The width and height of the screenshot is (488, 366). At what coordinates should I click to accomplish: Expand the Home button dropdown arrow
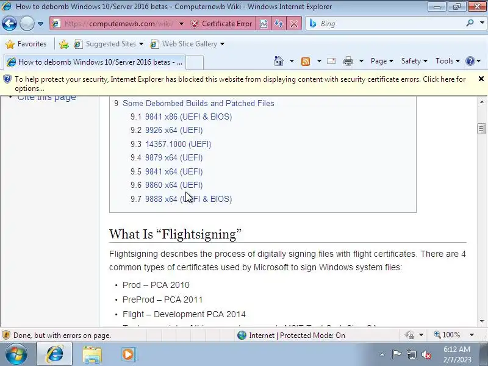click(x=292, y=61)
